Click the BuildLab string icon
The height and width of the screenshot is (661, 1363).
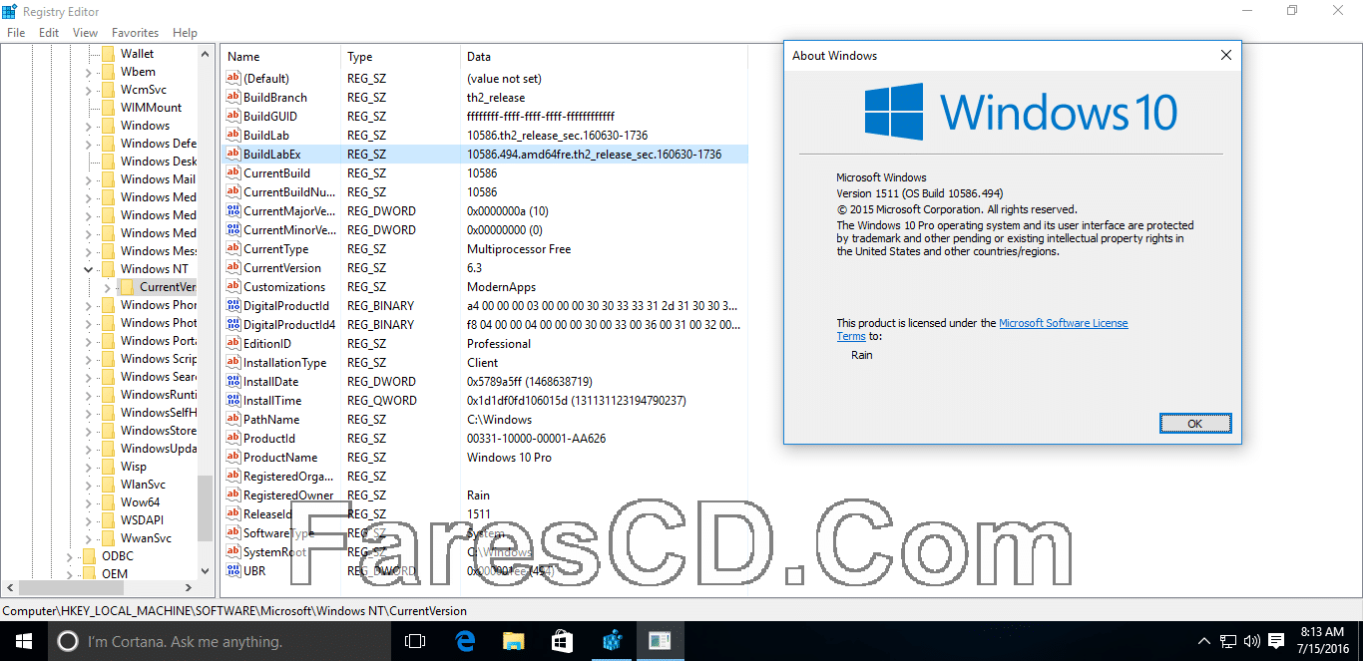pos(233,136)
